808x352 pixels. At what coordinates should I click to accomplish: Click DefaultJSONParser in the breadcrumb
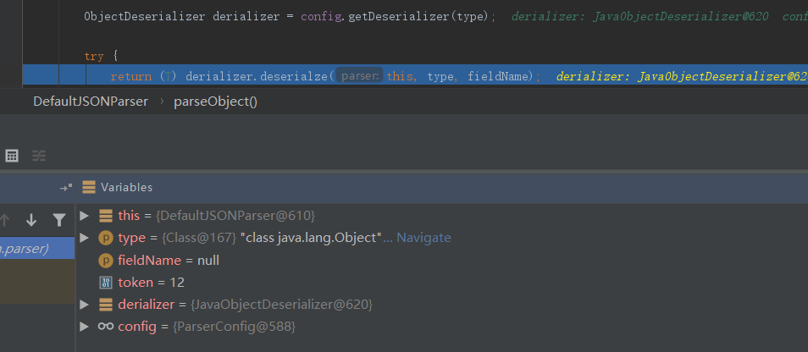click(90, 102)
